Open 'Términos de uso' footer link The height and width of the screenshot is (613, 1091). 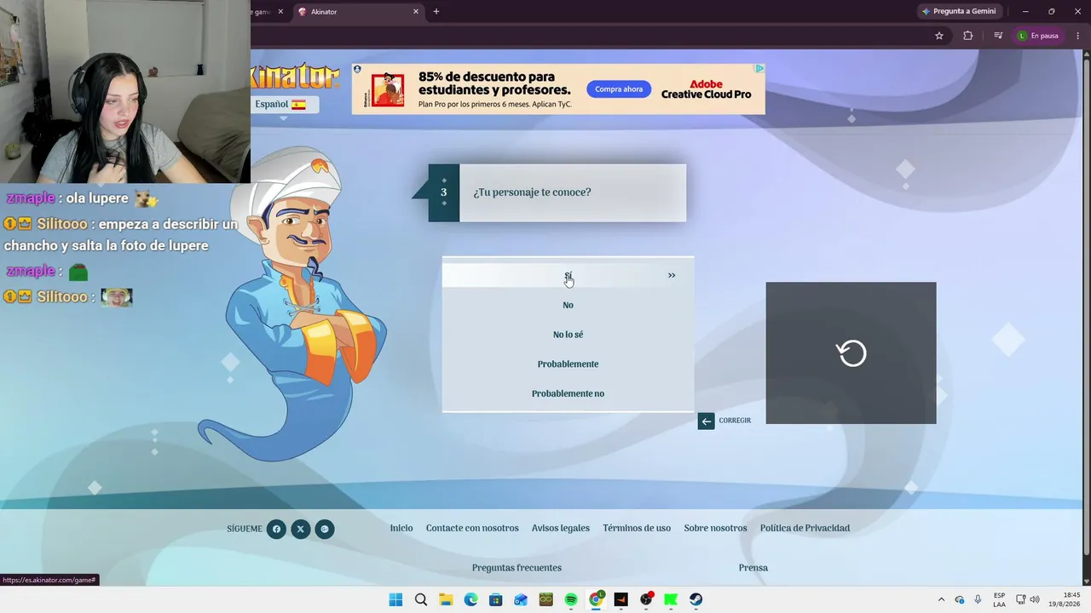pos(637,528)
